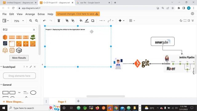Select the orange EC2 hexagon shape result

pyautogui.click(x=5, y=37)
